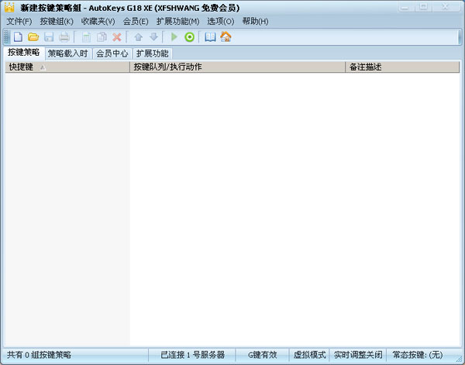Click status text 已连接 1 号服务器
Viewport: 465px width, 365px height.
point(193,355)
